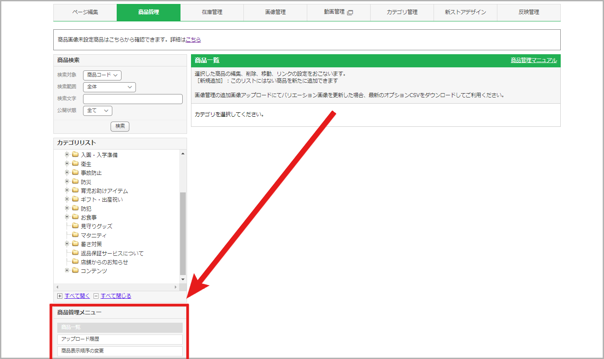Expand the 防災 category node
Image resolution: width=604 pixels, height=359 pixels.
point(67,181)
